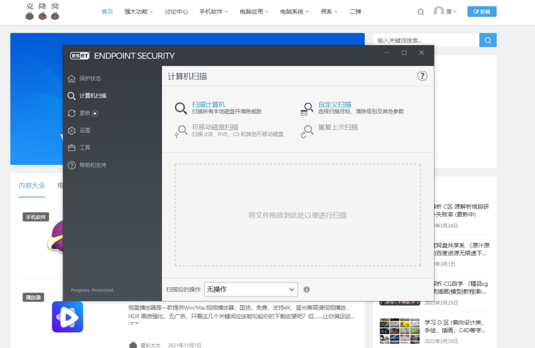The width and height of the screenshot is (535, 348).
Task: Click the update status indicator next to 更新
Action: 95,113
